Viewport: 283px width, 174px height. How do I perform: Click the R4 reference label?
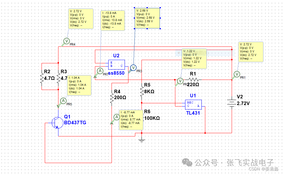(x=117, y=92)
